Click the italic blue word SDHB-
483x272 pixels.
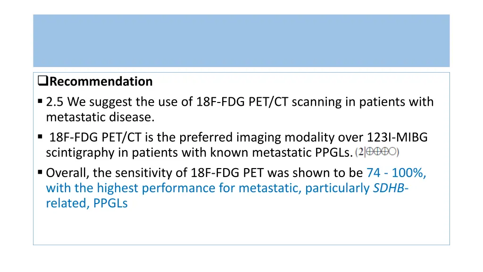[391, 188]
